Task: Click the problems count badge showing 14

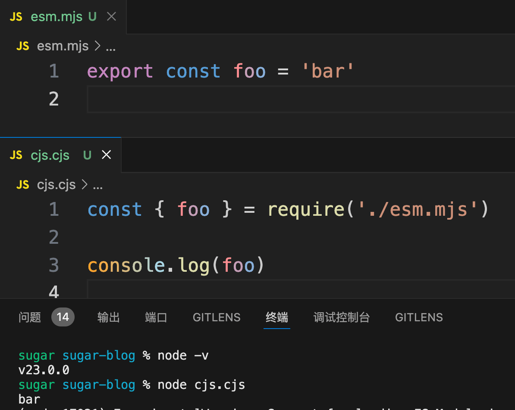Action: tap(63, 317)
